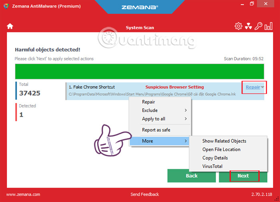Restore the Zemana window size

(x=252, y=4)
